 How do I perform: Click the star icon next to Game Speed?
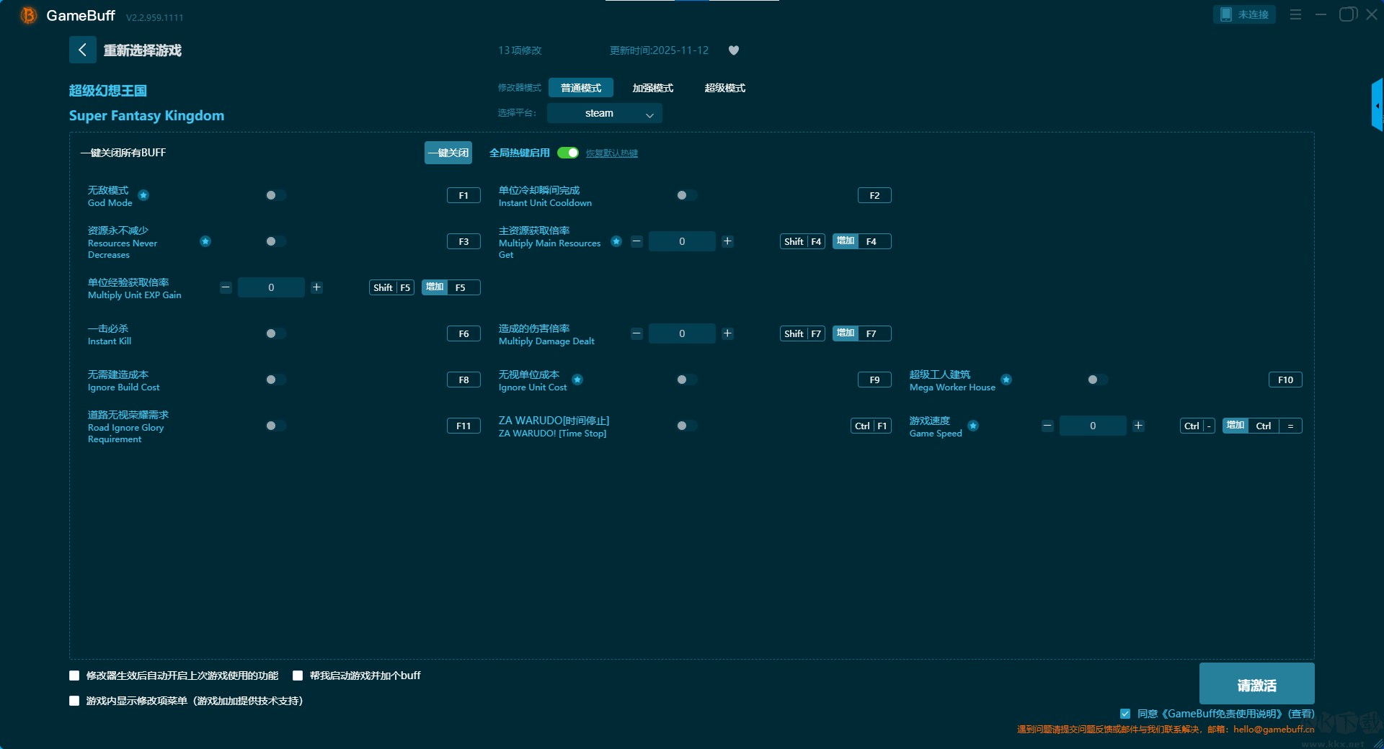click(973, 426)
